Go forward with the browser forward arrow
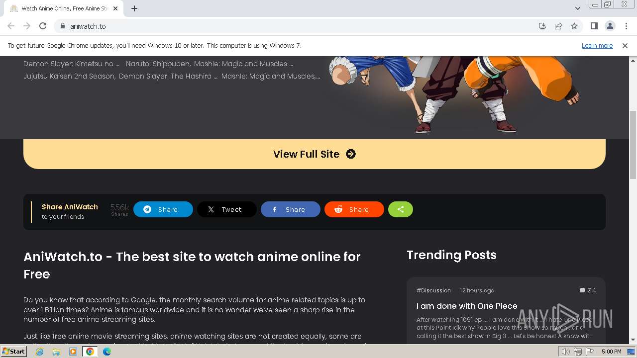The height and width of the screenshot is (358, 637). point(27,26)
